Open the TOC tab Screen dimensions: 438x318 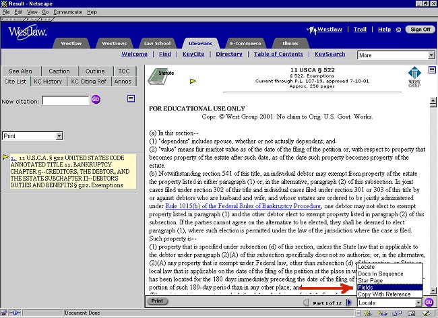click(124, 71)
